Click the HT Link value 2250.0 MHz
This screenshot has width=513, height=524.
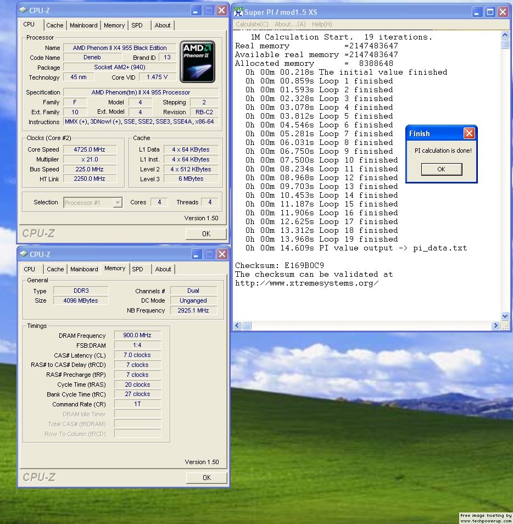point(90,179)
